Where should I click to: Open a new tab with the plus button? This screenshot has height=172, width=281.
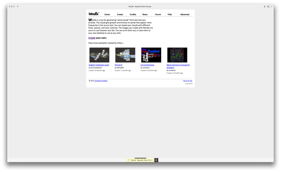pyautogui.click(x=156, y=160)
